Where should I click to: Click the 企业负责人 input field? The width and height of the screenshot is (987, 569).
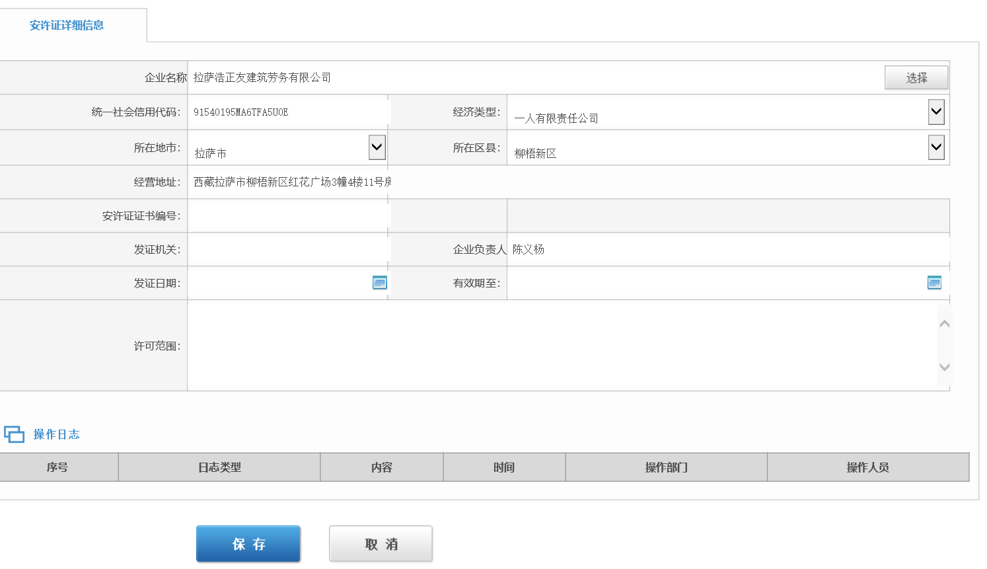pos(727,250)
